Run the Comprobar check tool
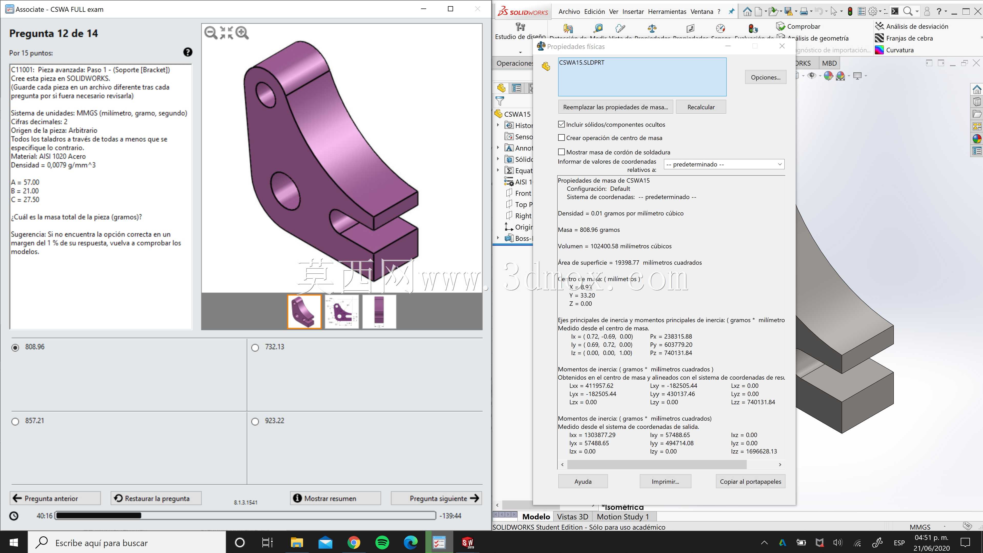 point(798,26)
